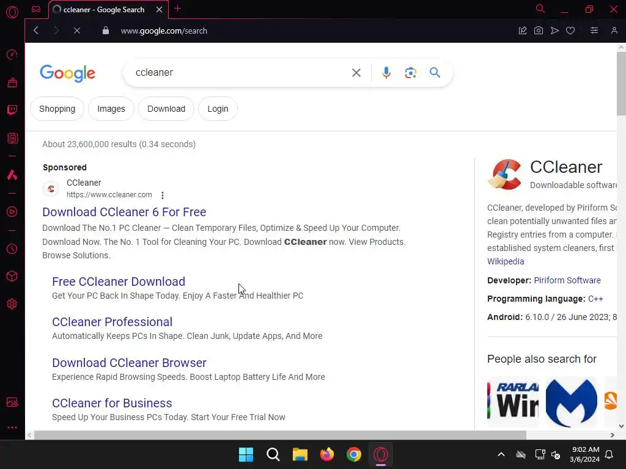Open Windows Start menu

246,454
